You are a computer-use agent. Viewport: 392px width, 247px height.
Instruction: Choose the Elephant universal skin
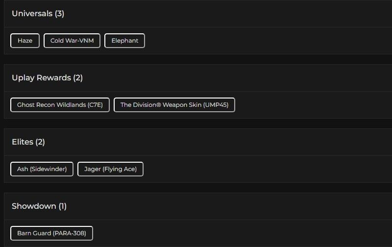[x=124, y=41]
